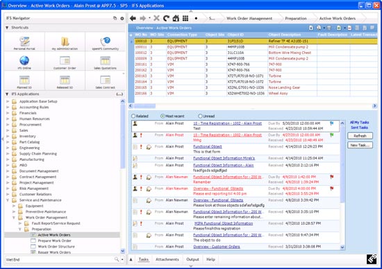Select the Related radio button
This screenshot has width=382, height=269.
[133, 116]
